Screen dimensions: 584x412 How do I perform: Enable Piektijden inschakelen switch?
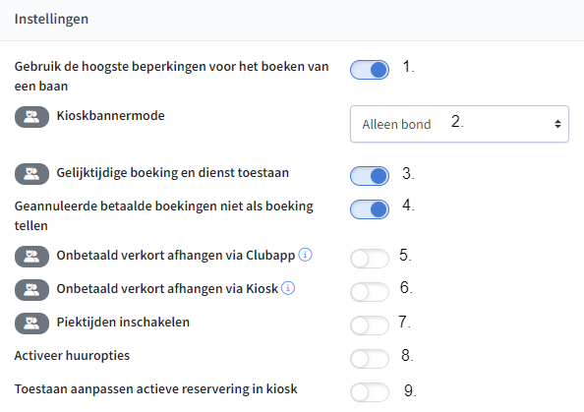(x=370, y=325)
